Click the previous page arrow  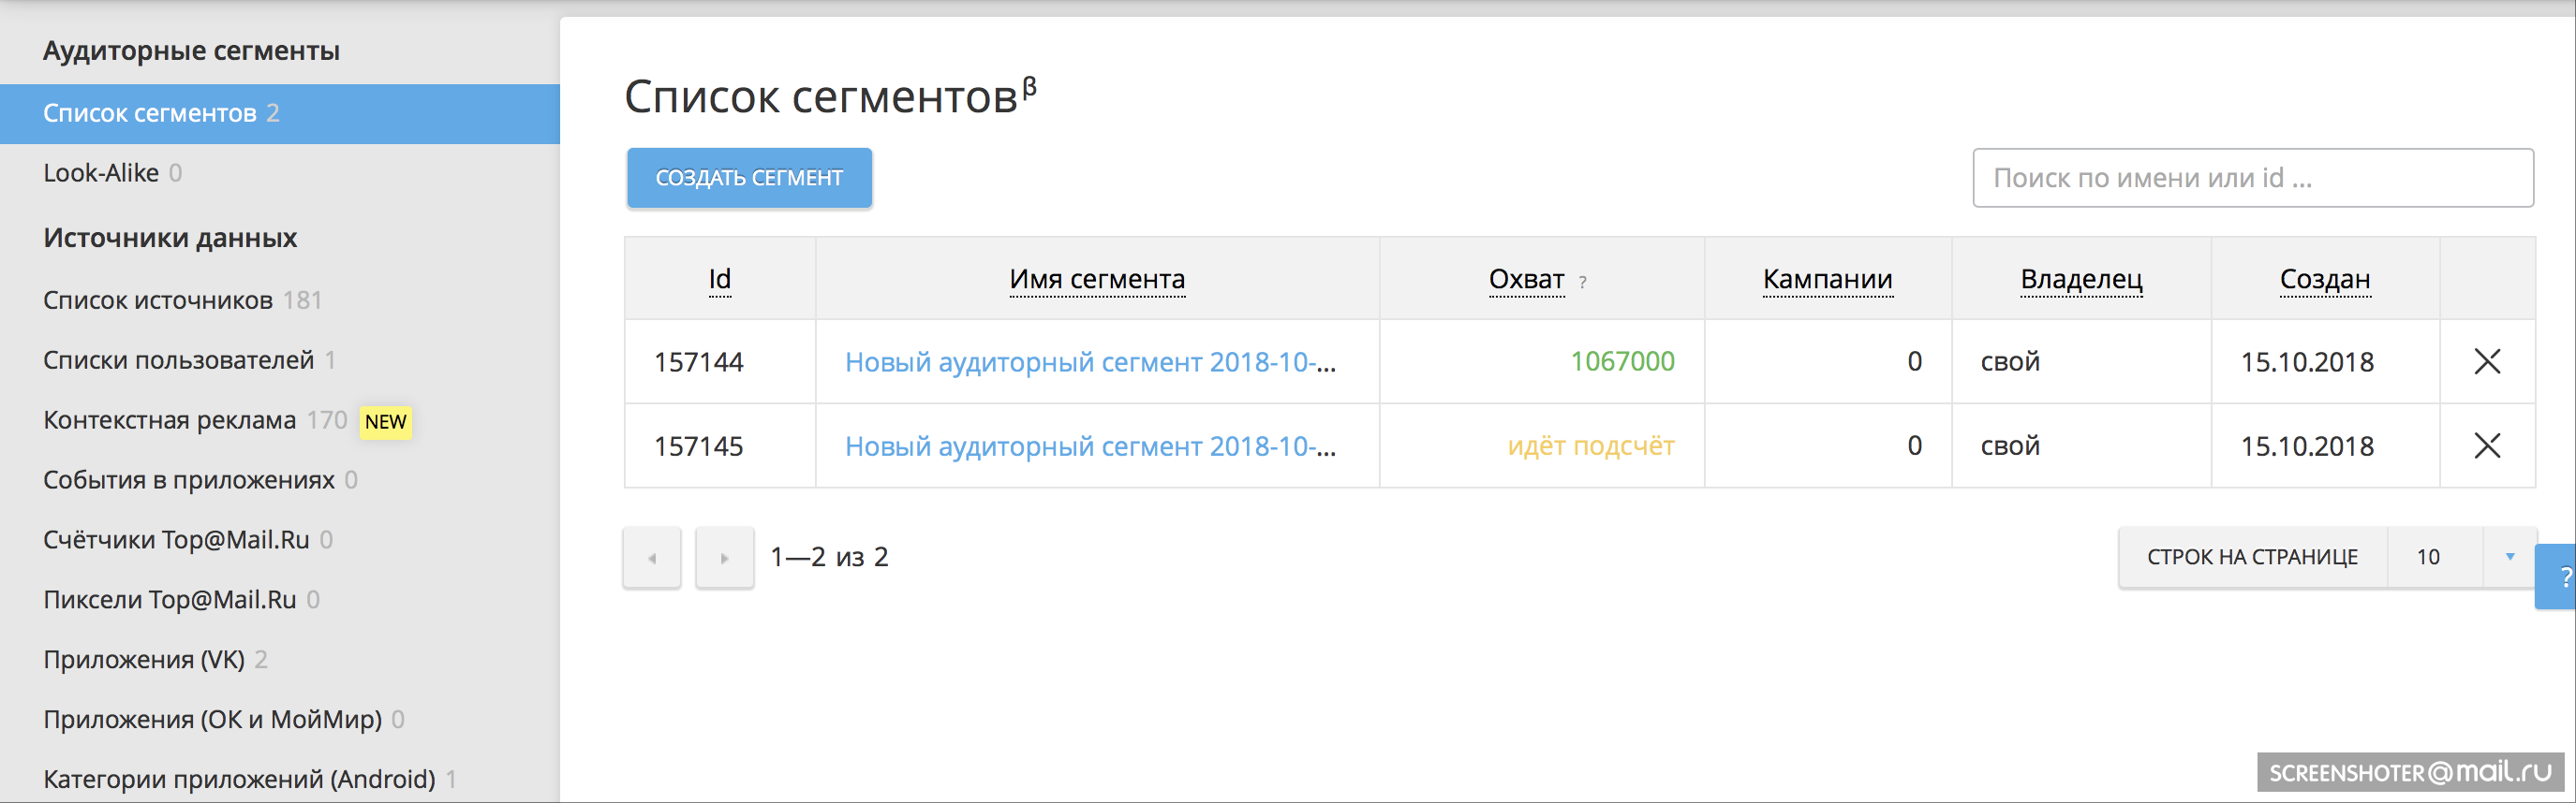(x=652, y=557)
